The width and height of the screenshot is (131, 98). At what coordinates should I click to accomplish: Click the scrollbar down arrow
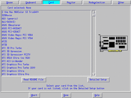point(94,74)
